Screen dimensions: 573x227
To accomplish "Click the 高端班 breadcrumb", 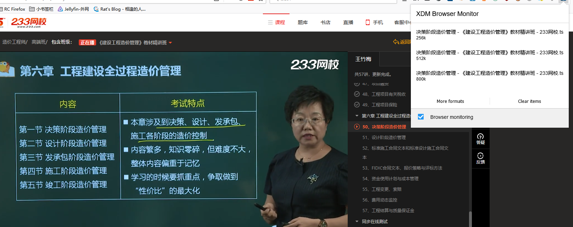I will pyautogui.click(x=39, y=42).
